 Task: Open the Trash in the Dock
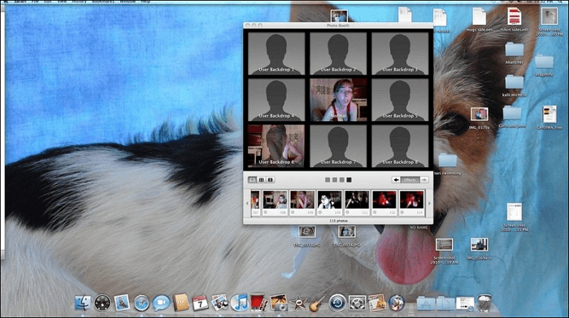point(484,303)
